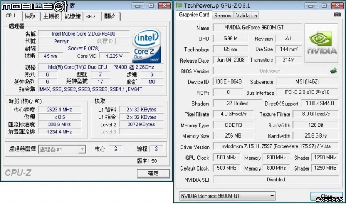Click the 前置匯流排 value 1234.4 MHz
346x204 pixels.
59,132
